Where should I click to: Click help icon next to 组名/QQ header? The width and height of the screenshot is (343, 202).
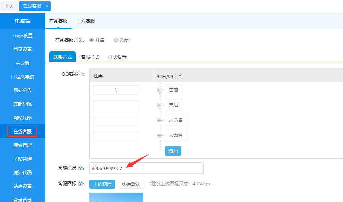(180, 76)
